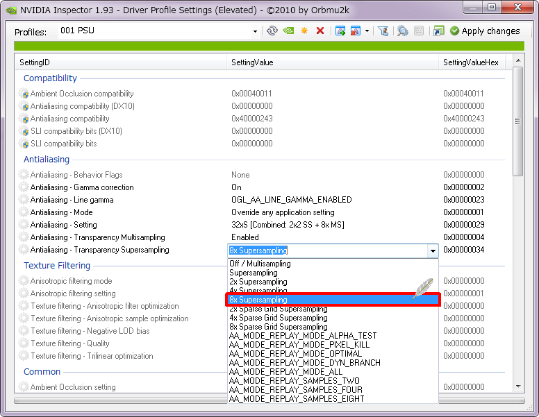Click shield gear icon of Ambient Occlusion compatibility

tap(24, 94)
